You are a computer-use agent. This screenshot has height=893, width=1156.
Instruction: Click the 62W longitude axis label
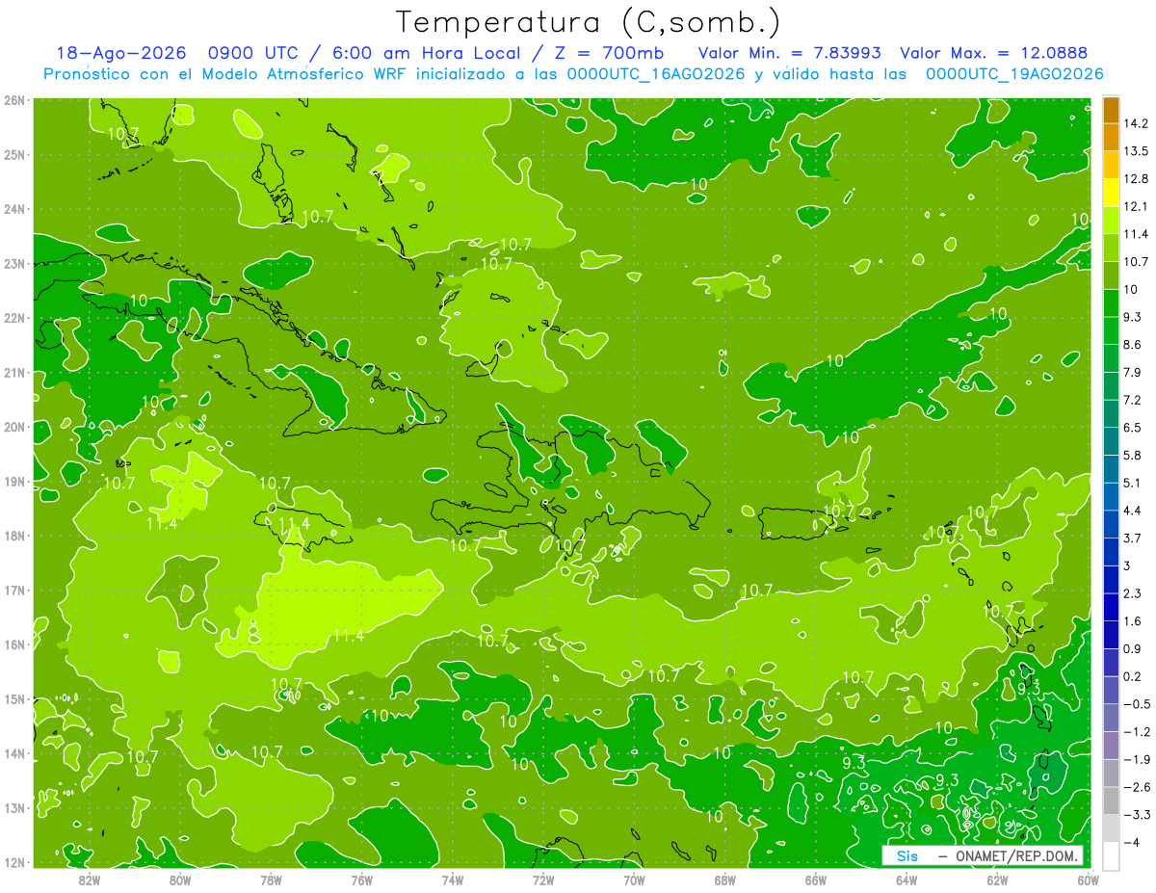(x=997, y=880)
